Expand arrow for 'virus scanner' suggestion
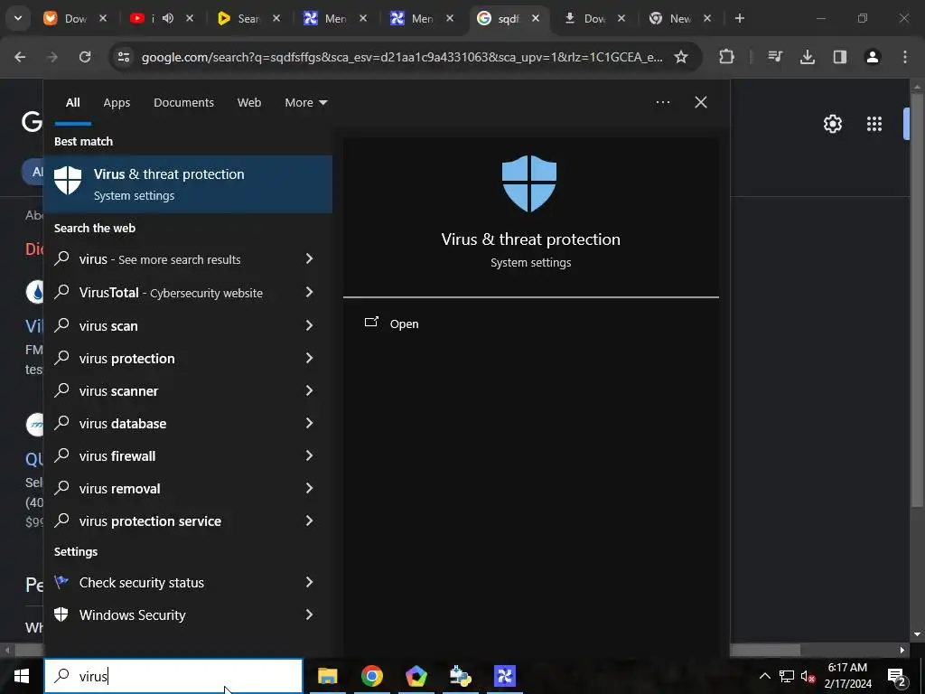925x694 pixels. 309,390
